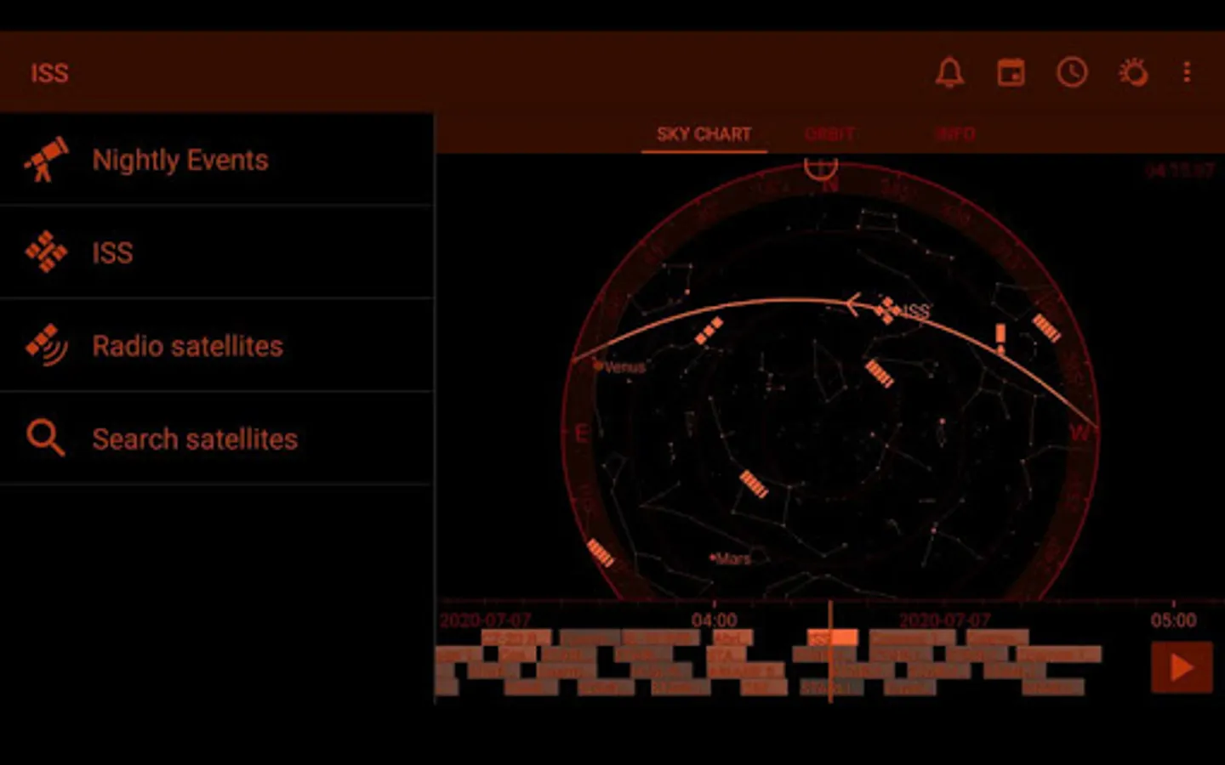This screenshot has height=765, width=1225.
Task: Open Radio satellites from the side menu
Action: (x=217, y=346)
